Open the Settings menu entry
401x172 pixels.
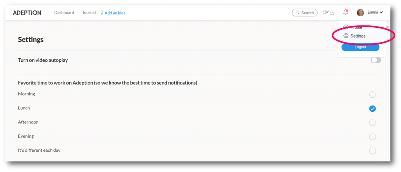tap(358, 36)
